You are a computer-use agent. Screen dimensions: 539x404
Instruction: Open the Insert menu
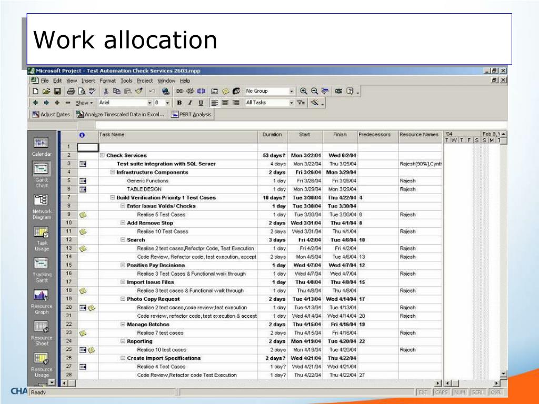(88, 80)
